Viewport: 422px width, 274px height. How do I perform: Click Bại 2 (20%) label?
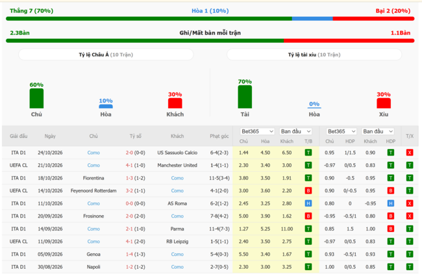[393, 11]
